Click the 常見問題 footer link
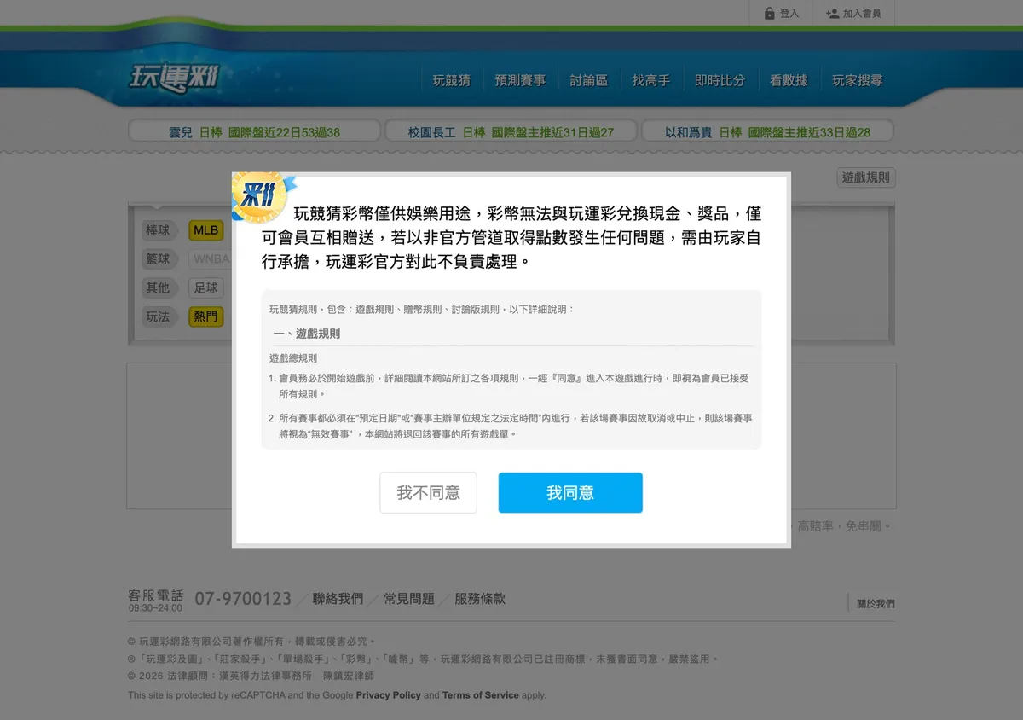 [409, 599]
